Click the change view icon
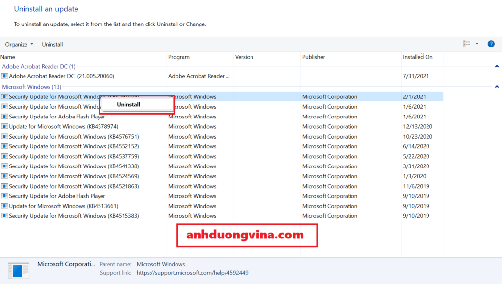Screen dimensions: 502x284 click(x=467, y=44)
